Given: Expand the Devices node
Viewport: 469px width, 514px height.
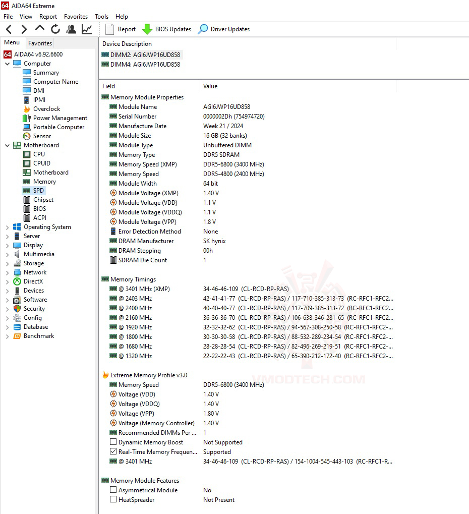Looking at the screenshot, I should click(7, 291).
